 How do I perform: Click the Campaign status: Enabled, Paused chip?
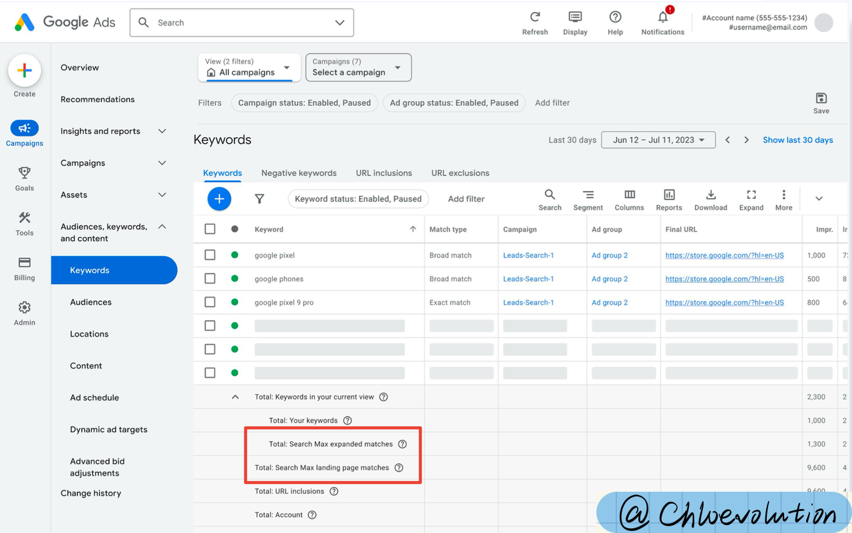305,102
